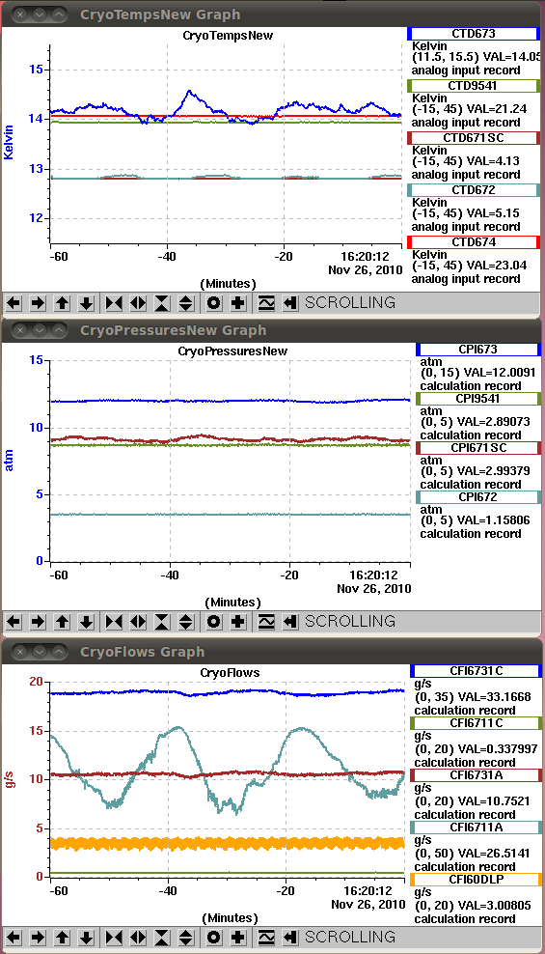Click the circle auto-scale icon in CryoFlows toolbar
The width and height of the screenshot is (545, 954).
point(214,937)
